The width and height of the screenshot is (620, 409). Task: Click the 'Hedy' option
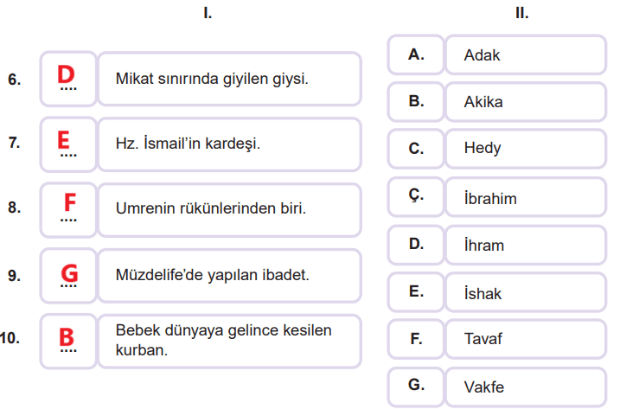point(525,149)
